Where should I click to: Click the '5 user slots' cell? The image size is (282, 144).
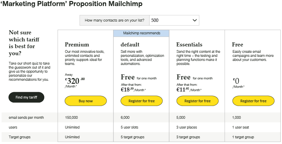point(129,127)
